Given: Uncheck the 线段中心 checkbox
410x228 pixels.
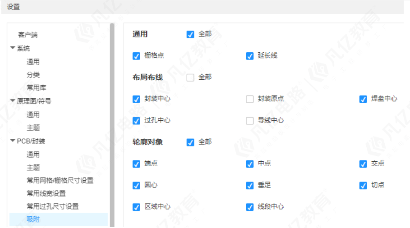Looking at the screenshot, I should coord(250,207).
